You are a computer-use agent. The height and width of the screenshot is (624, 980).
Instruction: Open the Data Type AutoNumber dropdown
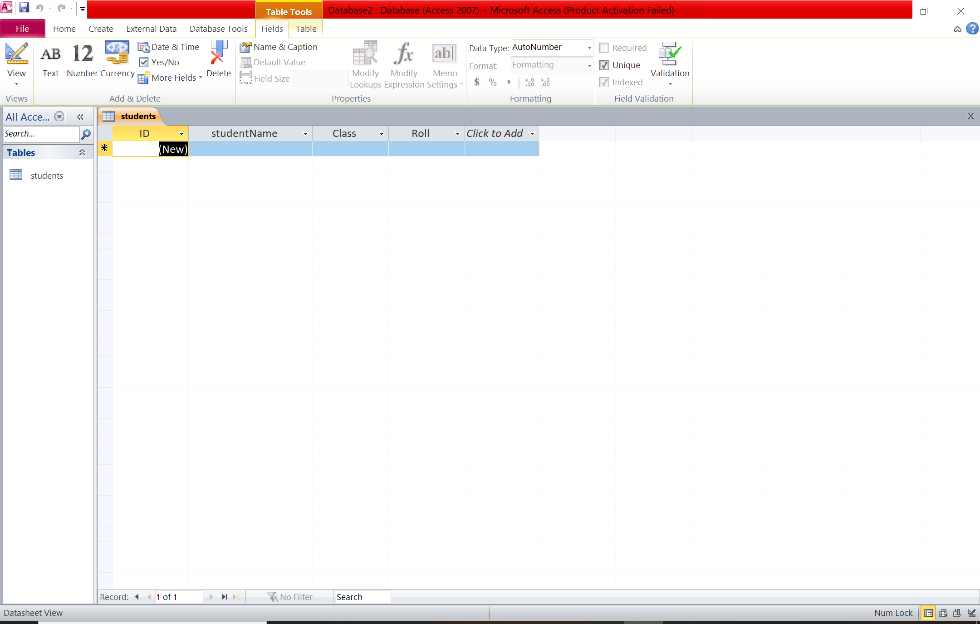point(589,48)
